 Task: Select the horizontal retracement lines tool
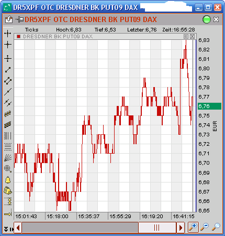coord(8,147)
